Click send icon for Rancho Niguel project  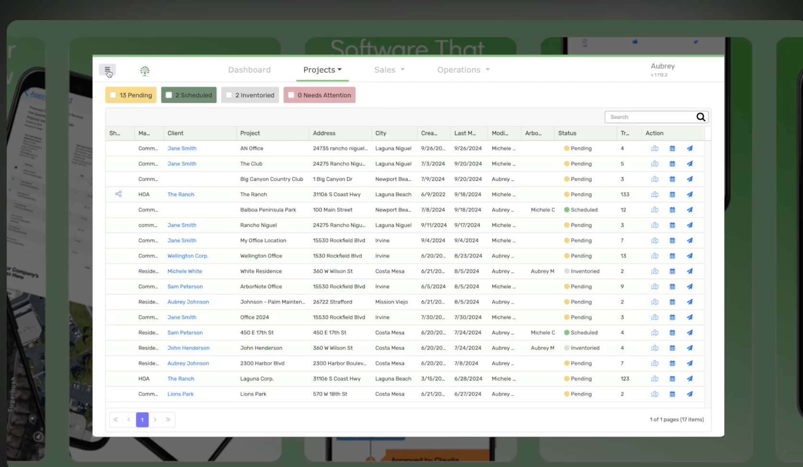click(690, 225)
